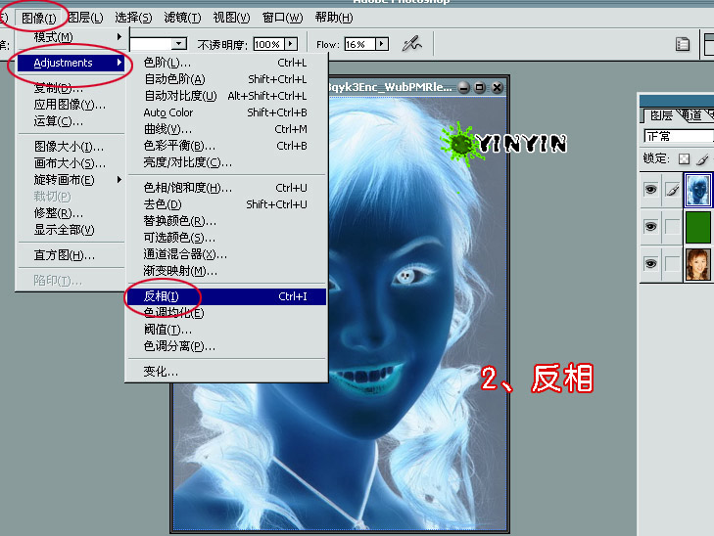The image size is (714, 536).
Task: Open the Flow slider popup arrow
Action: (x=382, y=44)
